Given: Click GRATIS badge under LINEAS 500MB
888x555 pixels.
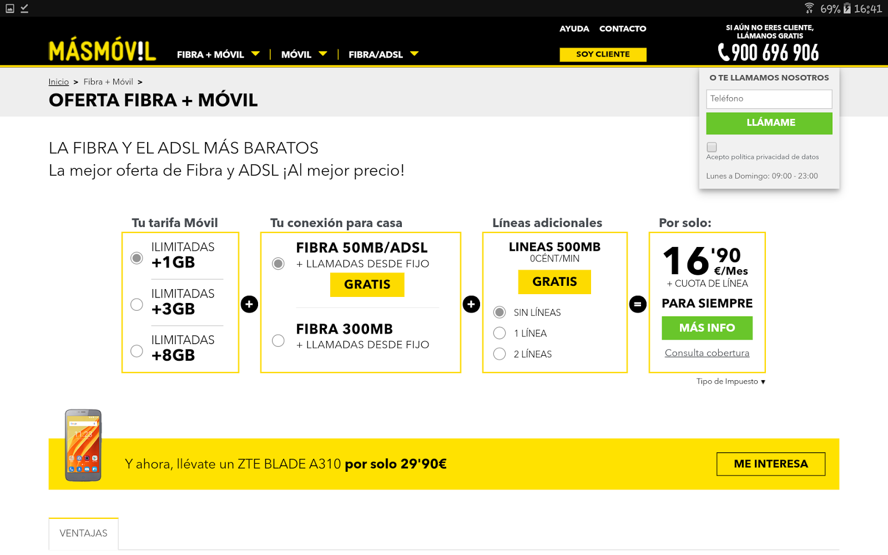Looking at the screenshot, I should pos(554,282).
